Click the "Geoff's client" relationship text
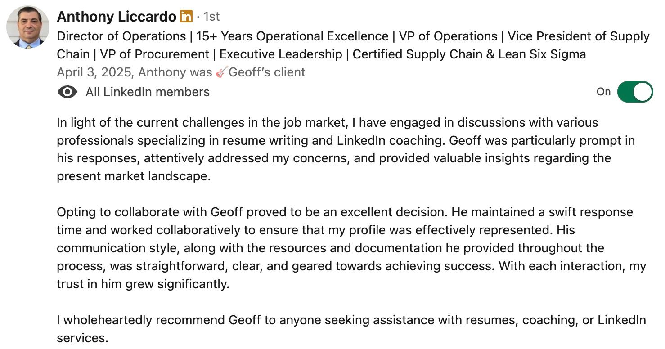 click(267, 72)
